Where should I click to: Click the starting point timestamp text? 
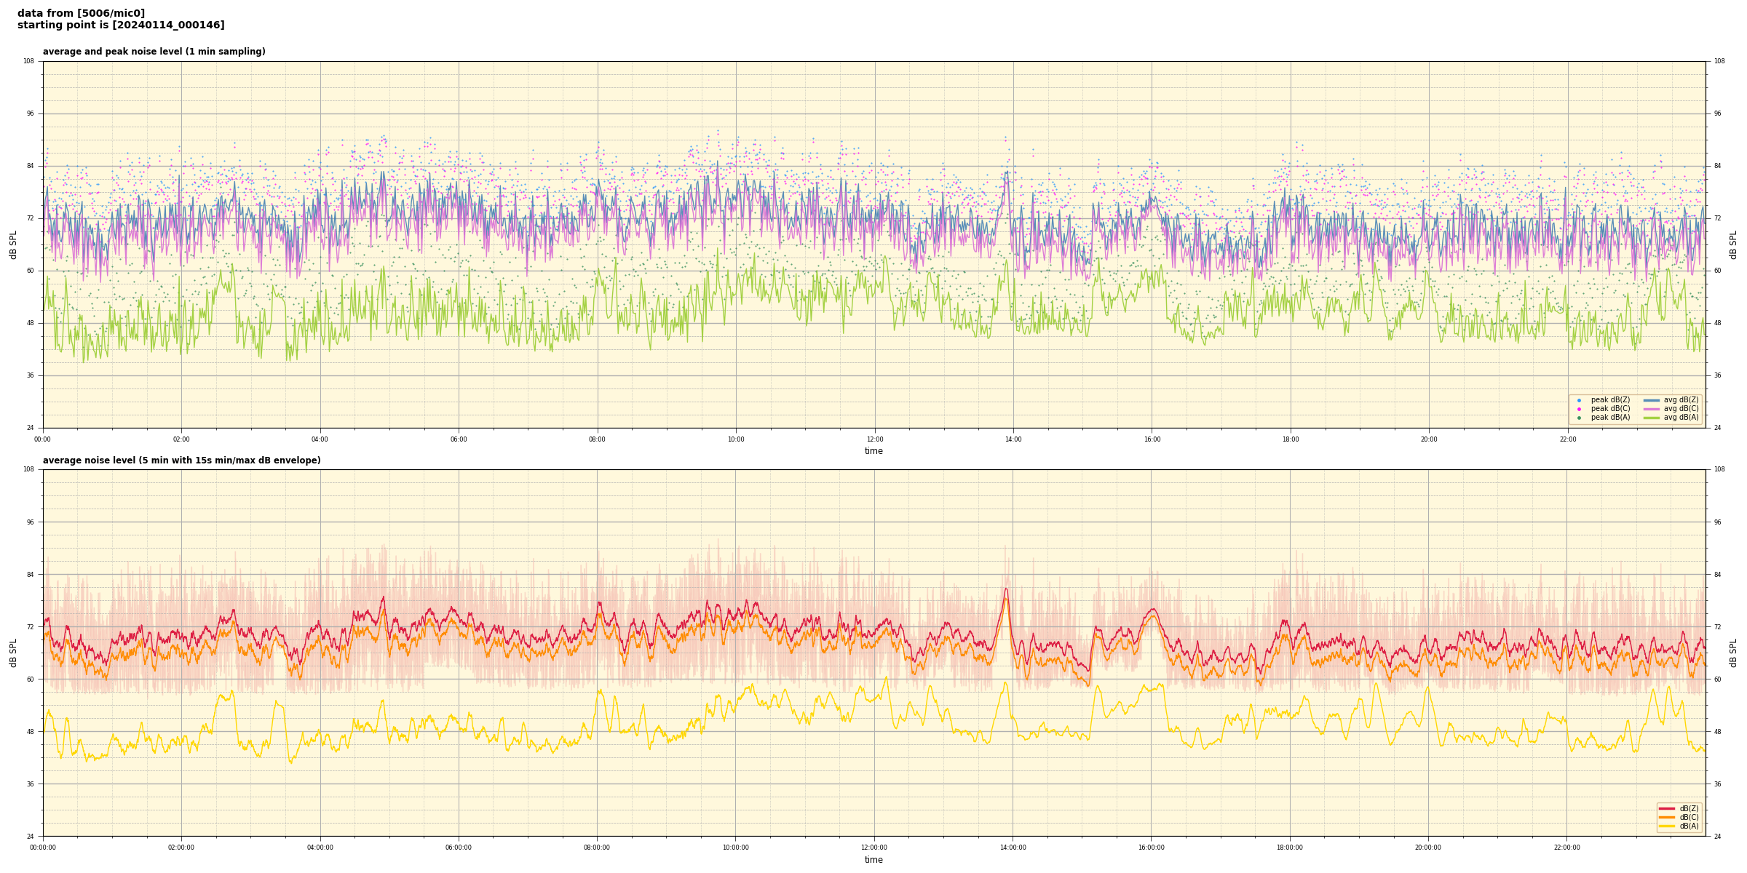coord(121,25)
